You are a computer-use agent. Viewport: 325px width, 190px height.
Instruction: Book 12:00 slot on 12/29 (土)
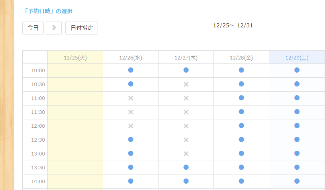coord(297,126)
